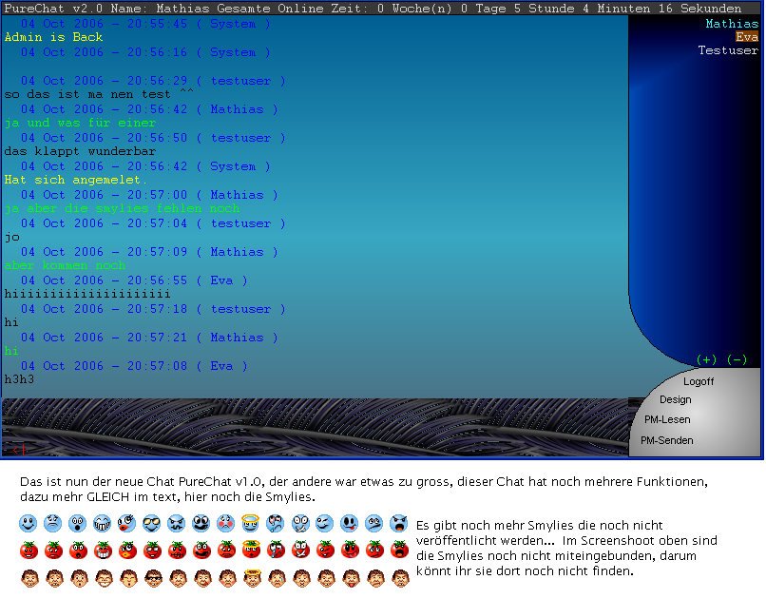
Task: Select highlighted user Eva in user list
Action: 747,37
